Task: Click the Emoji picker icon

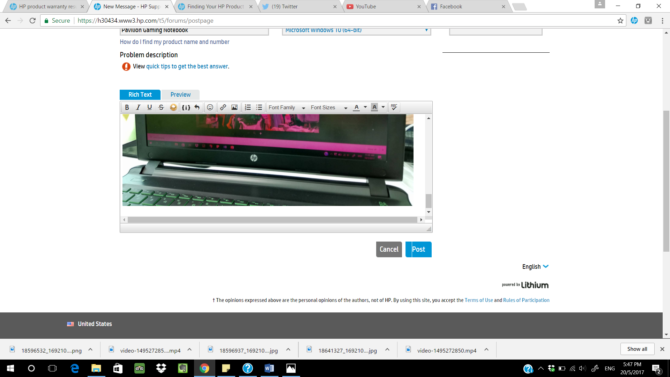Action: (x=209, y=107)
